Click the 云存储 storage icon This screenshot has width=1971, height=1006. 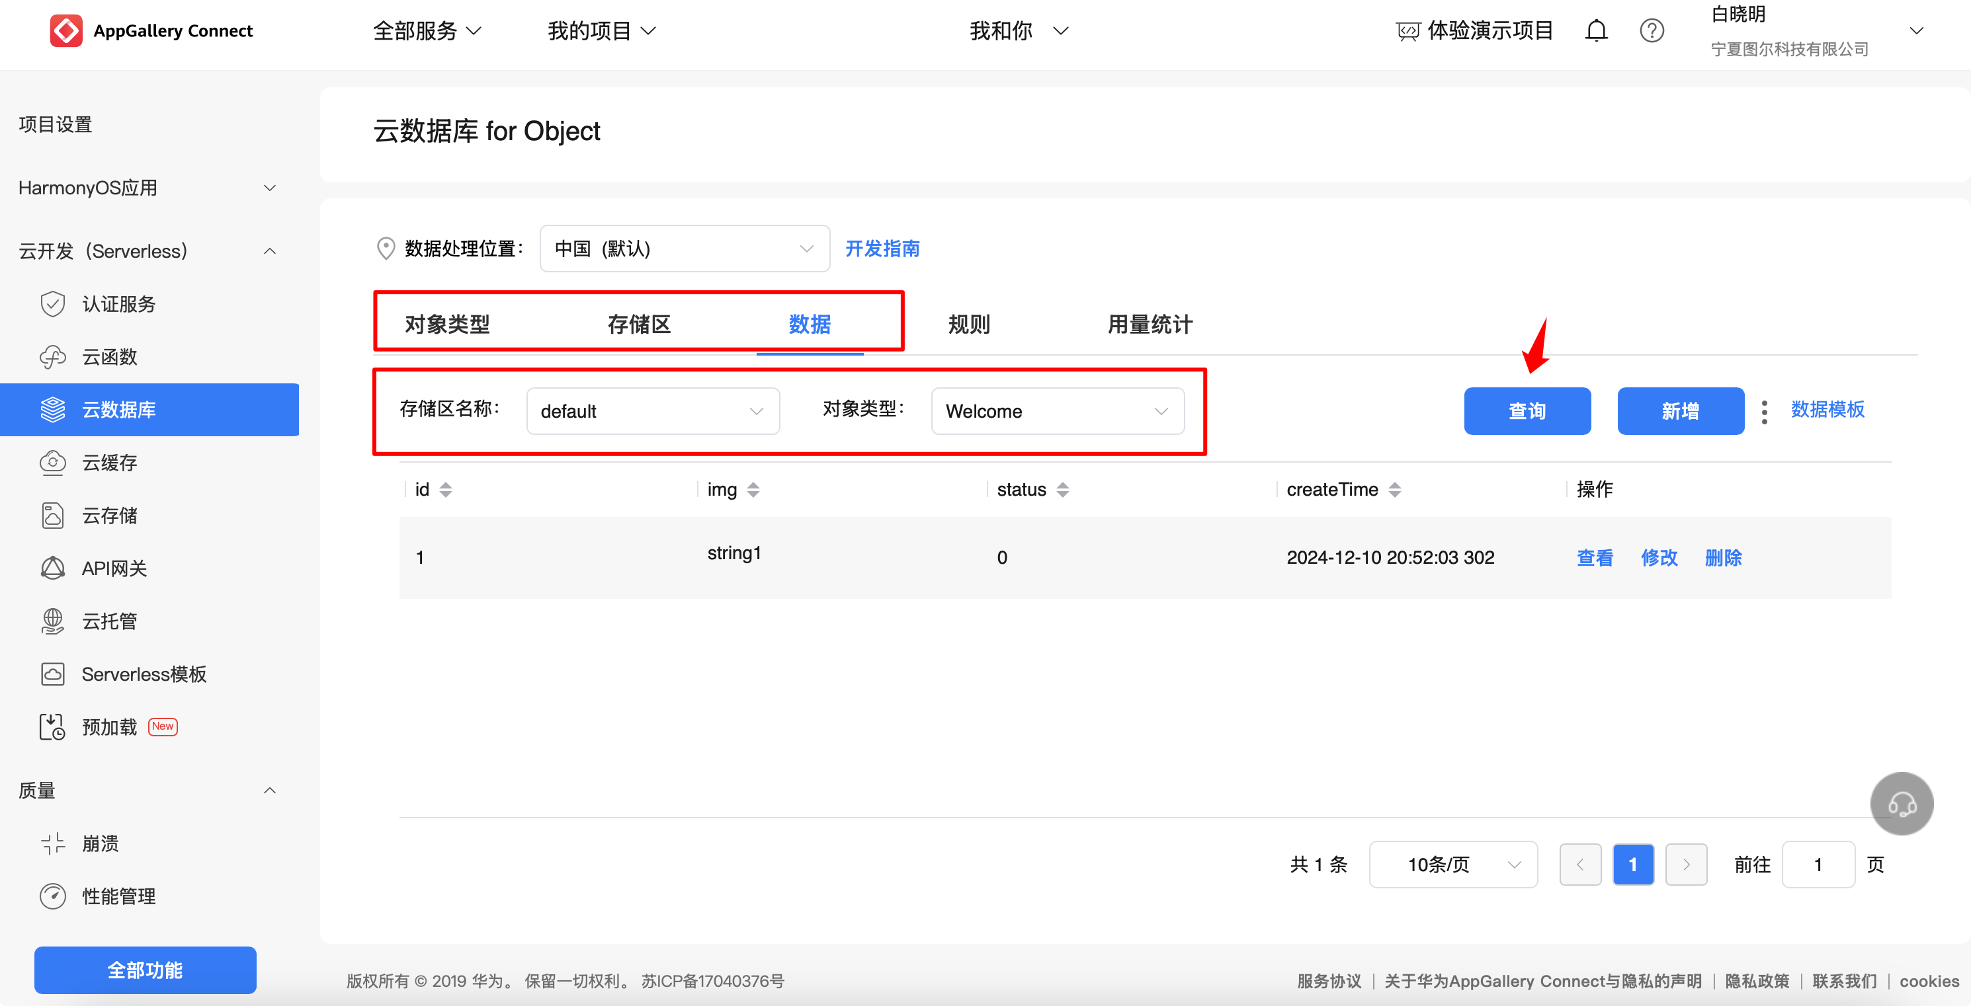click(x=53, y=516)
